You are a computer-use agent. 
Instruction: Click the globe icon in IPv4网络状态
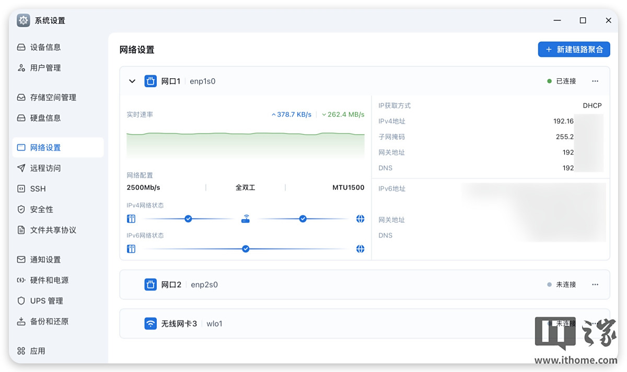(x=360, y=219)
